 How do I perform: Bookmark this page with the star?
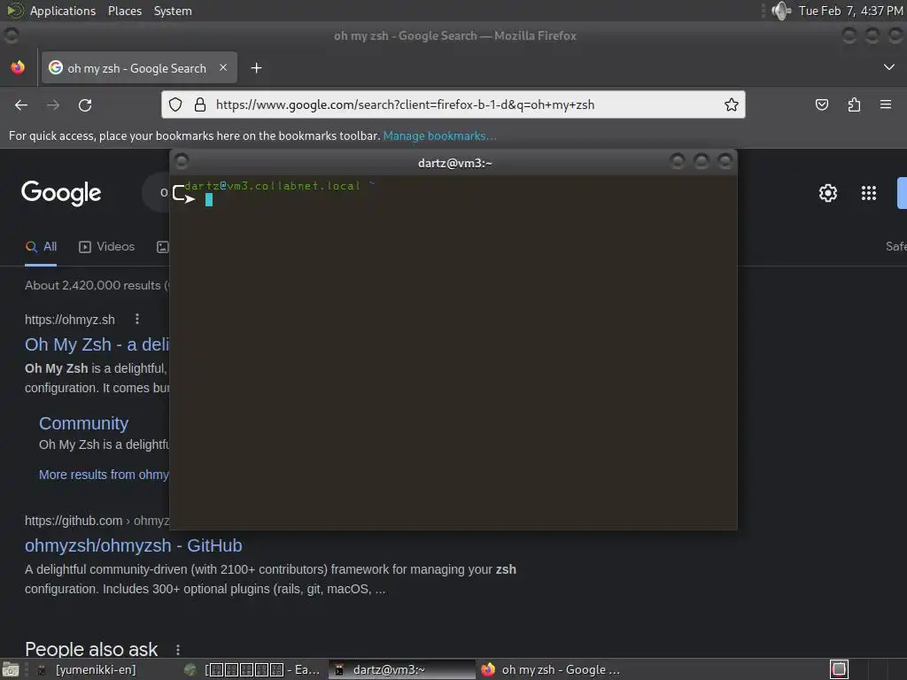pyautogui.click(x=731, y=104)
